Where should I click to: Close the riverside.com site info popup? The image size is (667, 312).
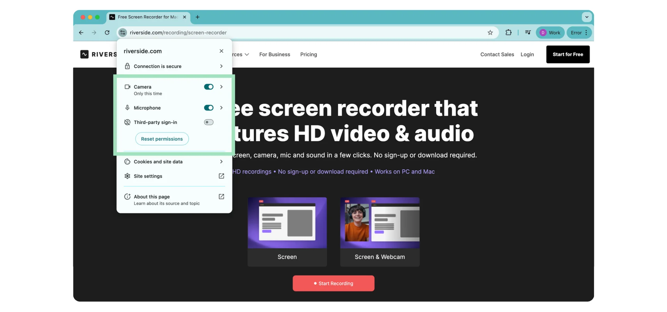pos(221,51)
